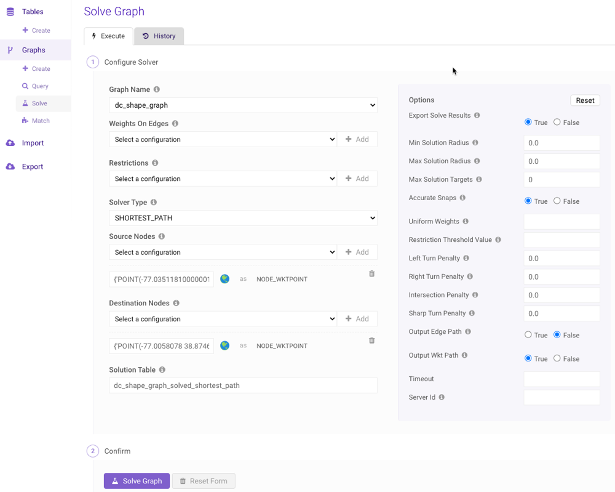Open the Import section cloud icon
Screen dimensions: 615x492
point(10,143)
